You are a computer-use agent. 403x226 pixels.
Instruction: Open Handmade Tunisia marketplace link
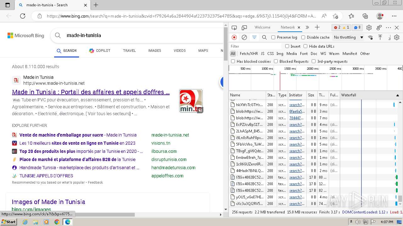coord(79,168)
